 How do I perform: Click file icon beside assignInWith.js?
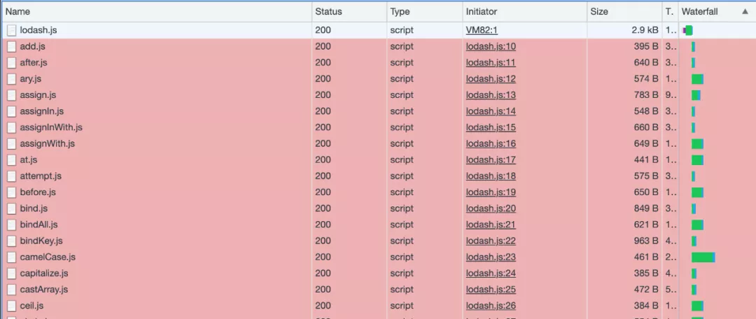(x=12, y=128)
